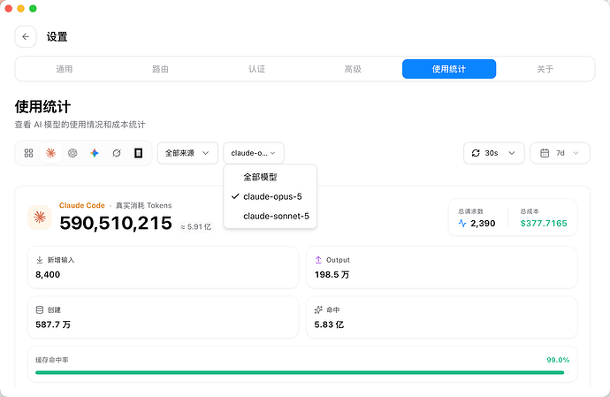Choose claude-sonnet-5 in model list

coord(270,216)
